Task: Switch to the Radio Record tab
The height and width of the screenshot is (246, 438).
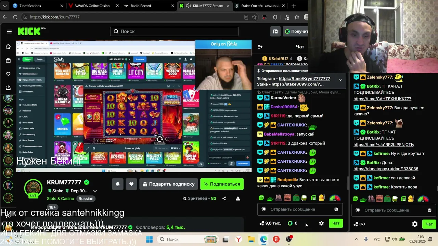Action: coord(149,6)
